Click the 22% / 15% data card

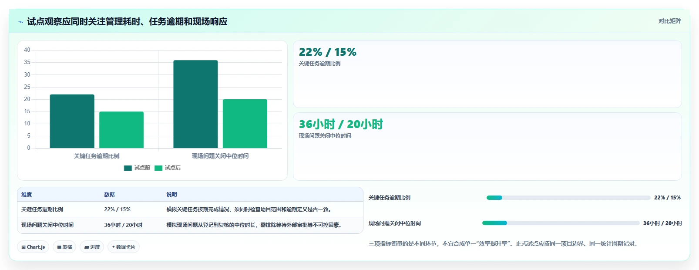tap(487, 74)
